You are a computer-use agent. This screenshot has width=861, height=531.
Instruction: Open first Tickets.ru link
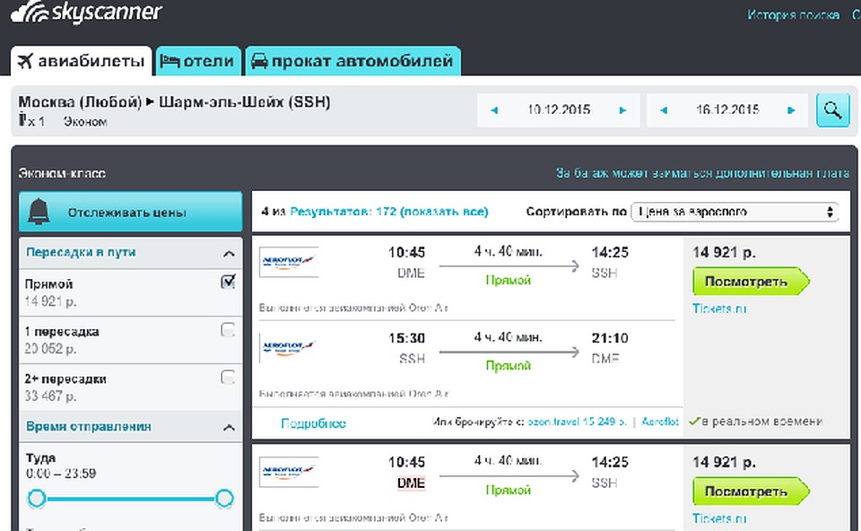719,309
